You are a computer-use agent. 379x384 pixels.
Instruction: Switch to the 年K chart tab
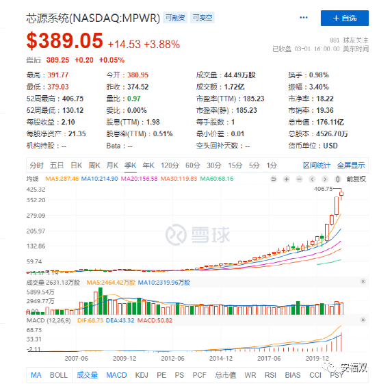[148, 166]
